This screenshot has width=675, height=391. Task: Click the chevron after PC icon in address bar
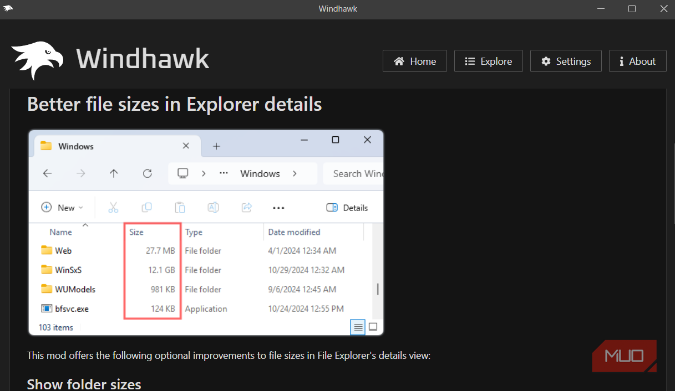tap(204, 173)
